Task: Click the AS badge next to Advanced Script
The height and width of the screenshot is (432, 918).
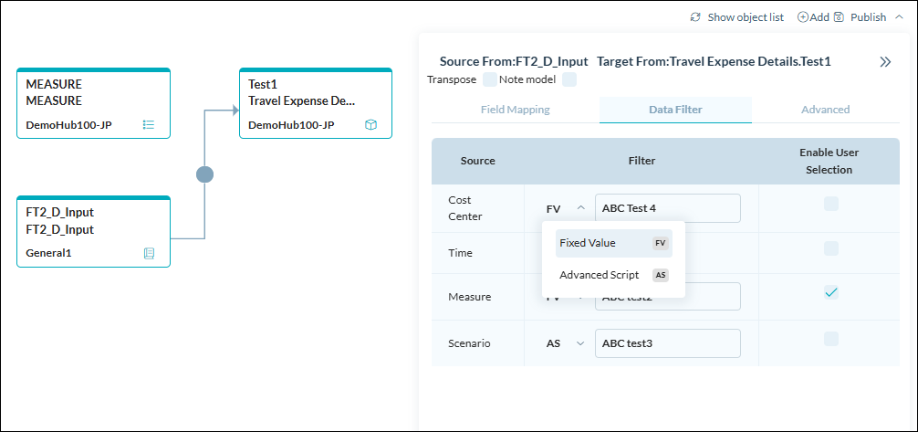Action: (x=661, y=276)
